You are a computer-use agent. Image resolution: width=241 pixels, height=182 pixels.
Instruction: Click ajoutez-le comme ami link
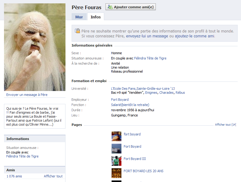(195, 36)
